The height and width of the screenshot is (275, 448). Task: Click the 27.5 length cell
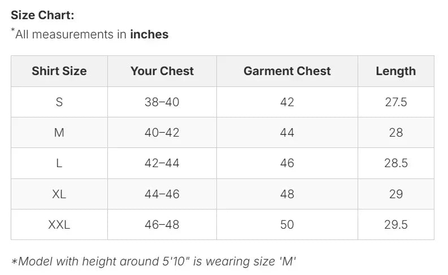pyautogui.click(x=395, y=102)
